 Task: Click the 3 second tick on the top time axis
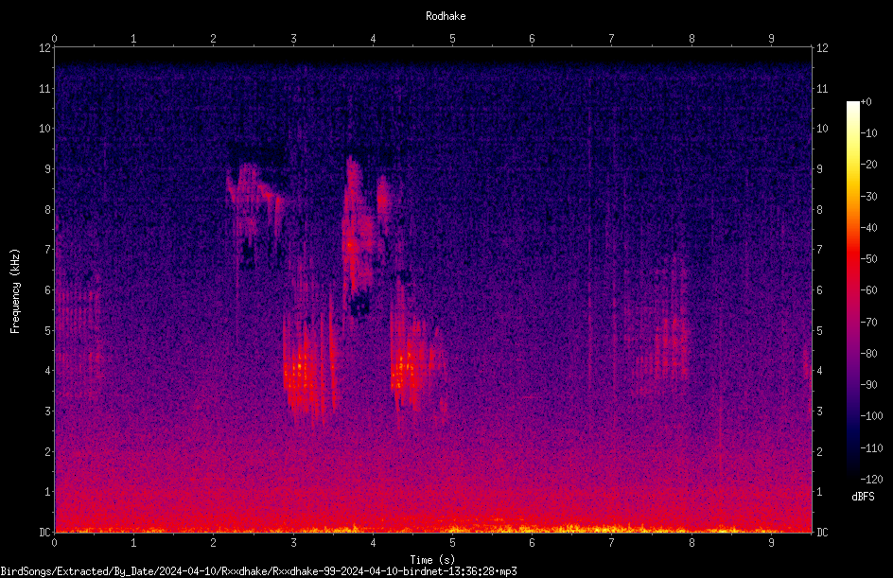tap(293, 39)
